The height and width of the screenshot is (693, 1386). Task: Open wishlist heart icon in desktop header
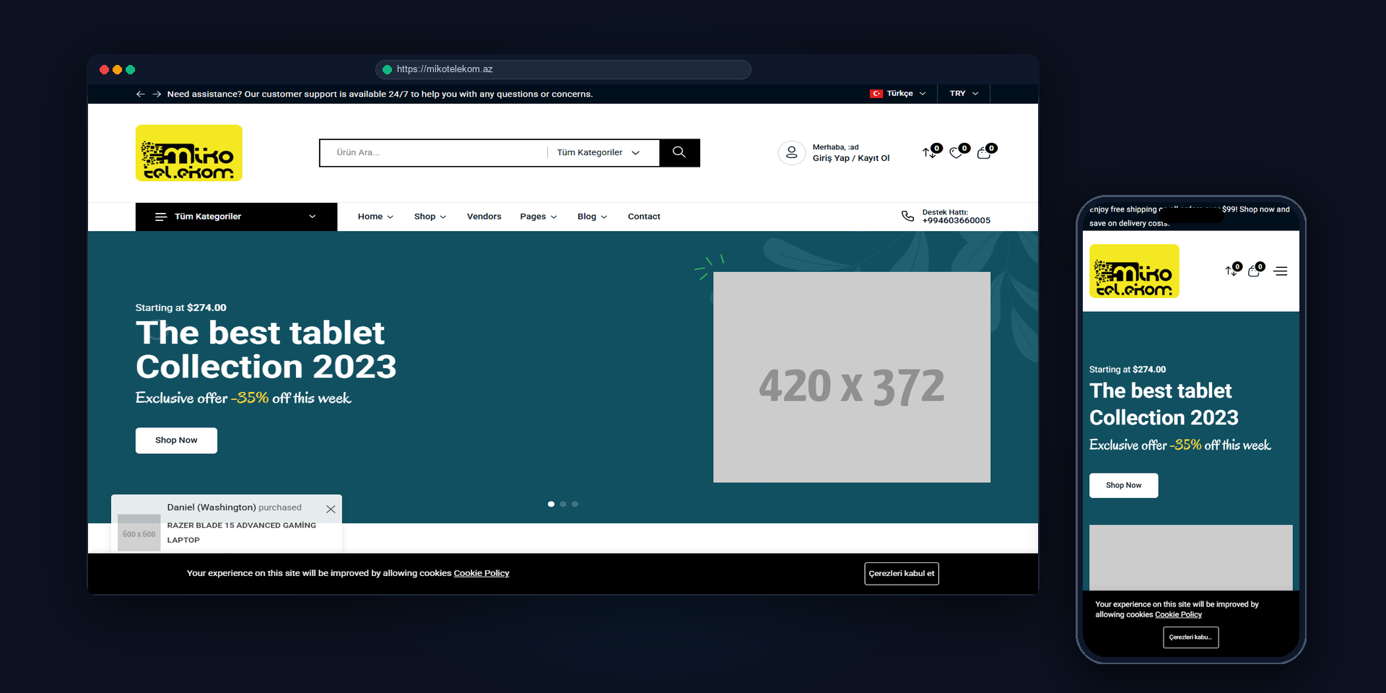pyautogui.click(x=956, y=152)
